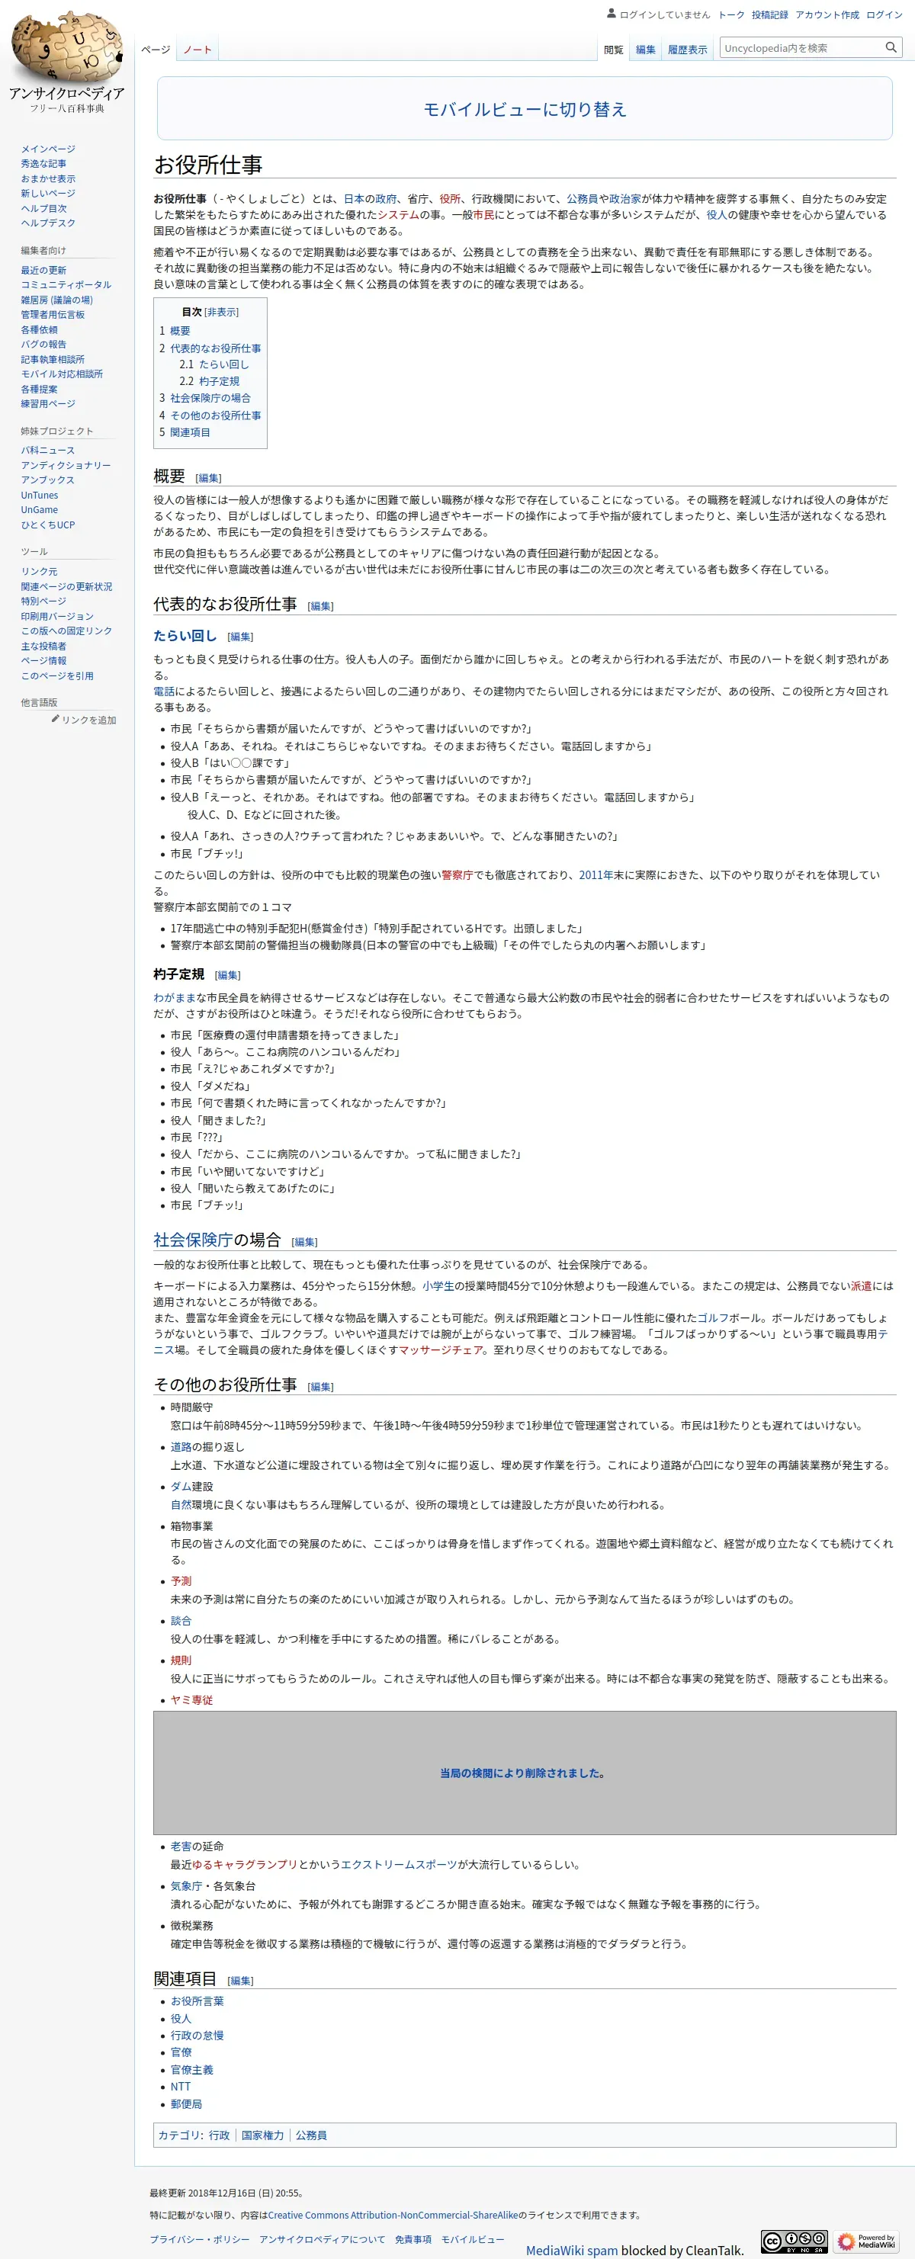Image resolution: width=915 pixels, height=2259 pixels.
Task: Open 新しいページ sidebar link
Action: [48, 194]
